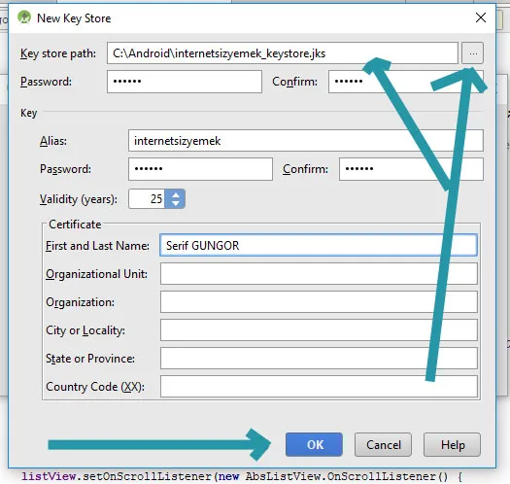The image size is (510, 484).
Task: Increase the Validity years value
Action: (x=175, y=194)
